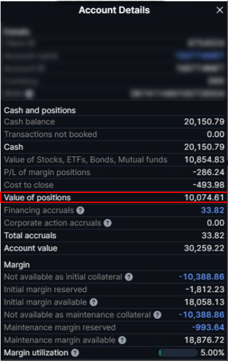Close the Account Details panel
This screenshot has height=361, width=228.
click(220, 10)
